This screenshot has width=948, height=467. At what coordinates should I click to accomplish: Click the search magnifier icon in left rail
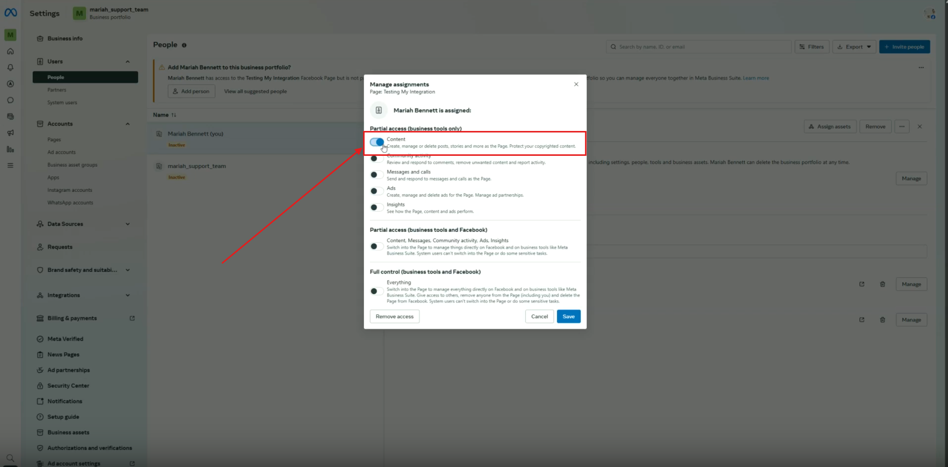10,458
